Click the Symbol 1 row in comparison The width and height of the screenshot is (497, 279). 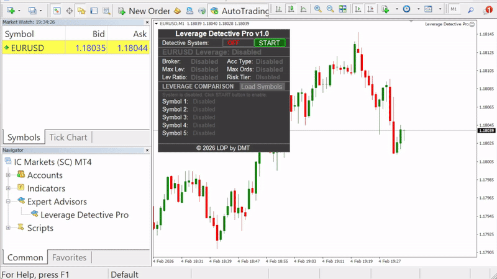[x=189, y=102]
